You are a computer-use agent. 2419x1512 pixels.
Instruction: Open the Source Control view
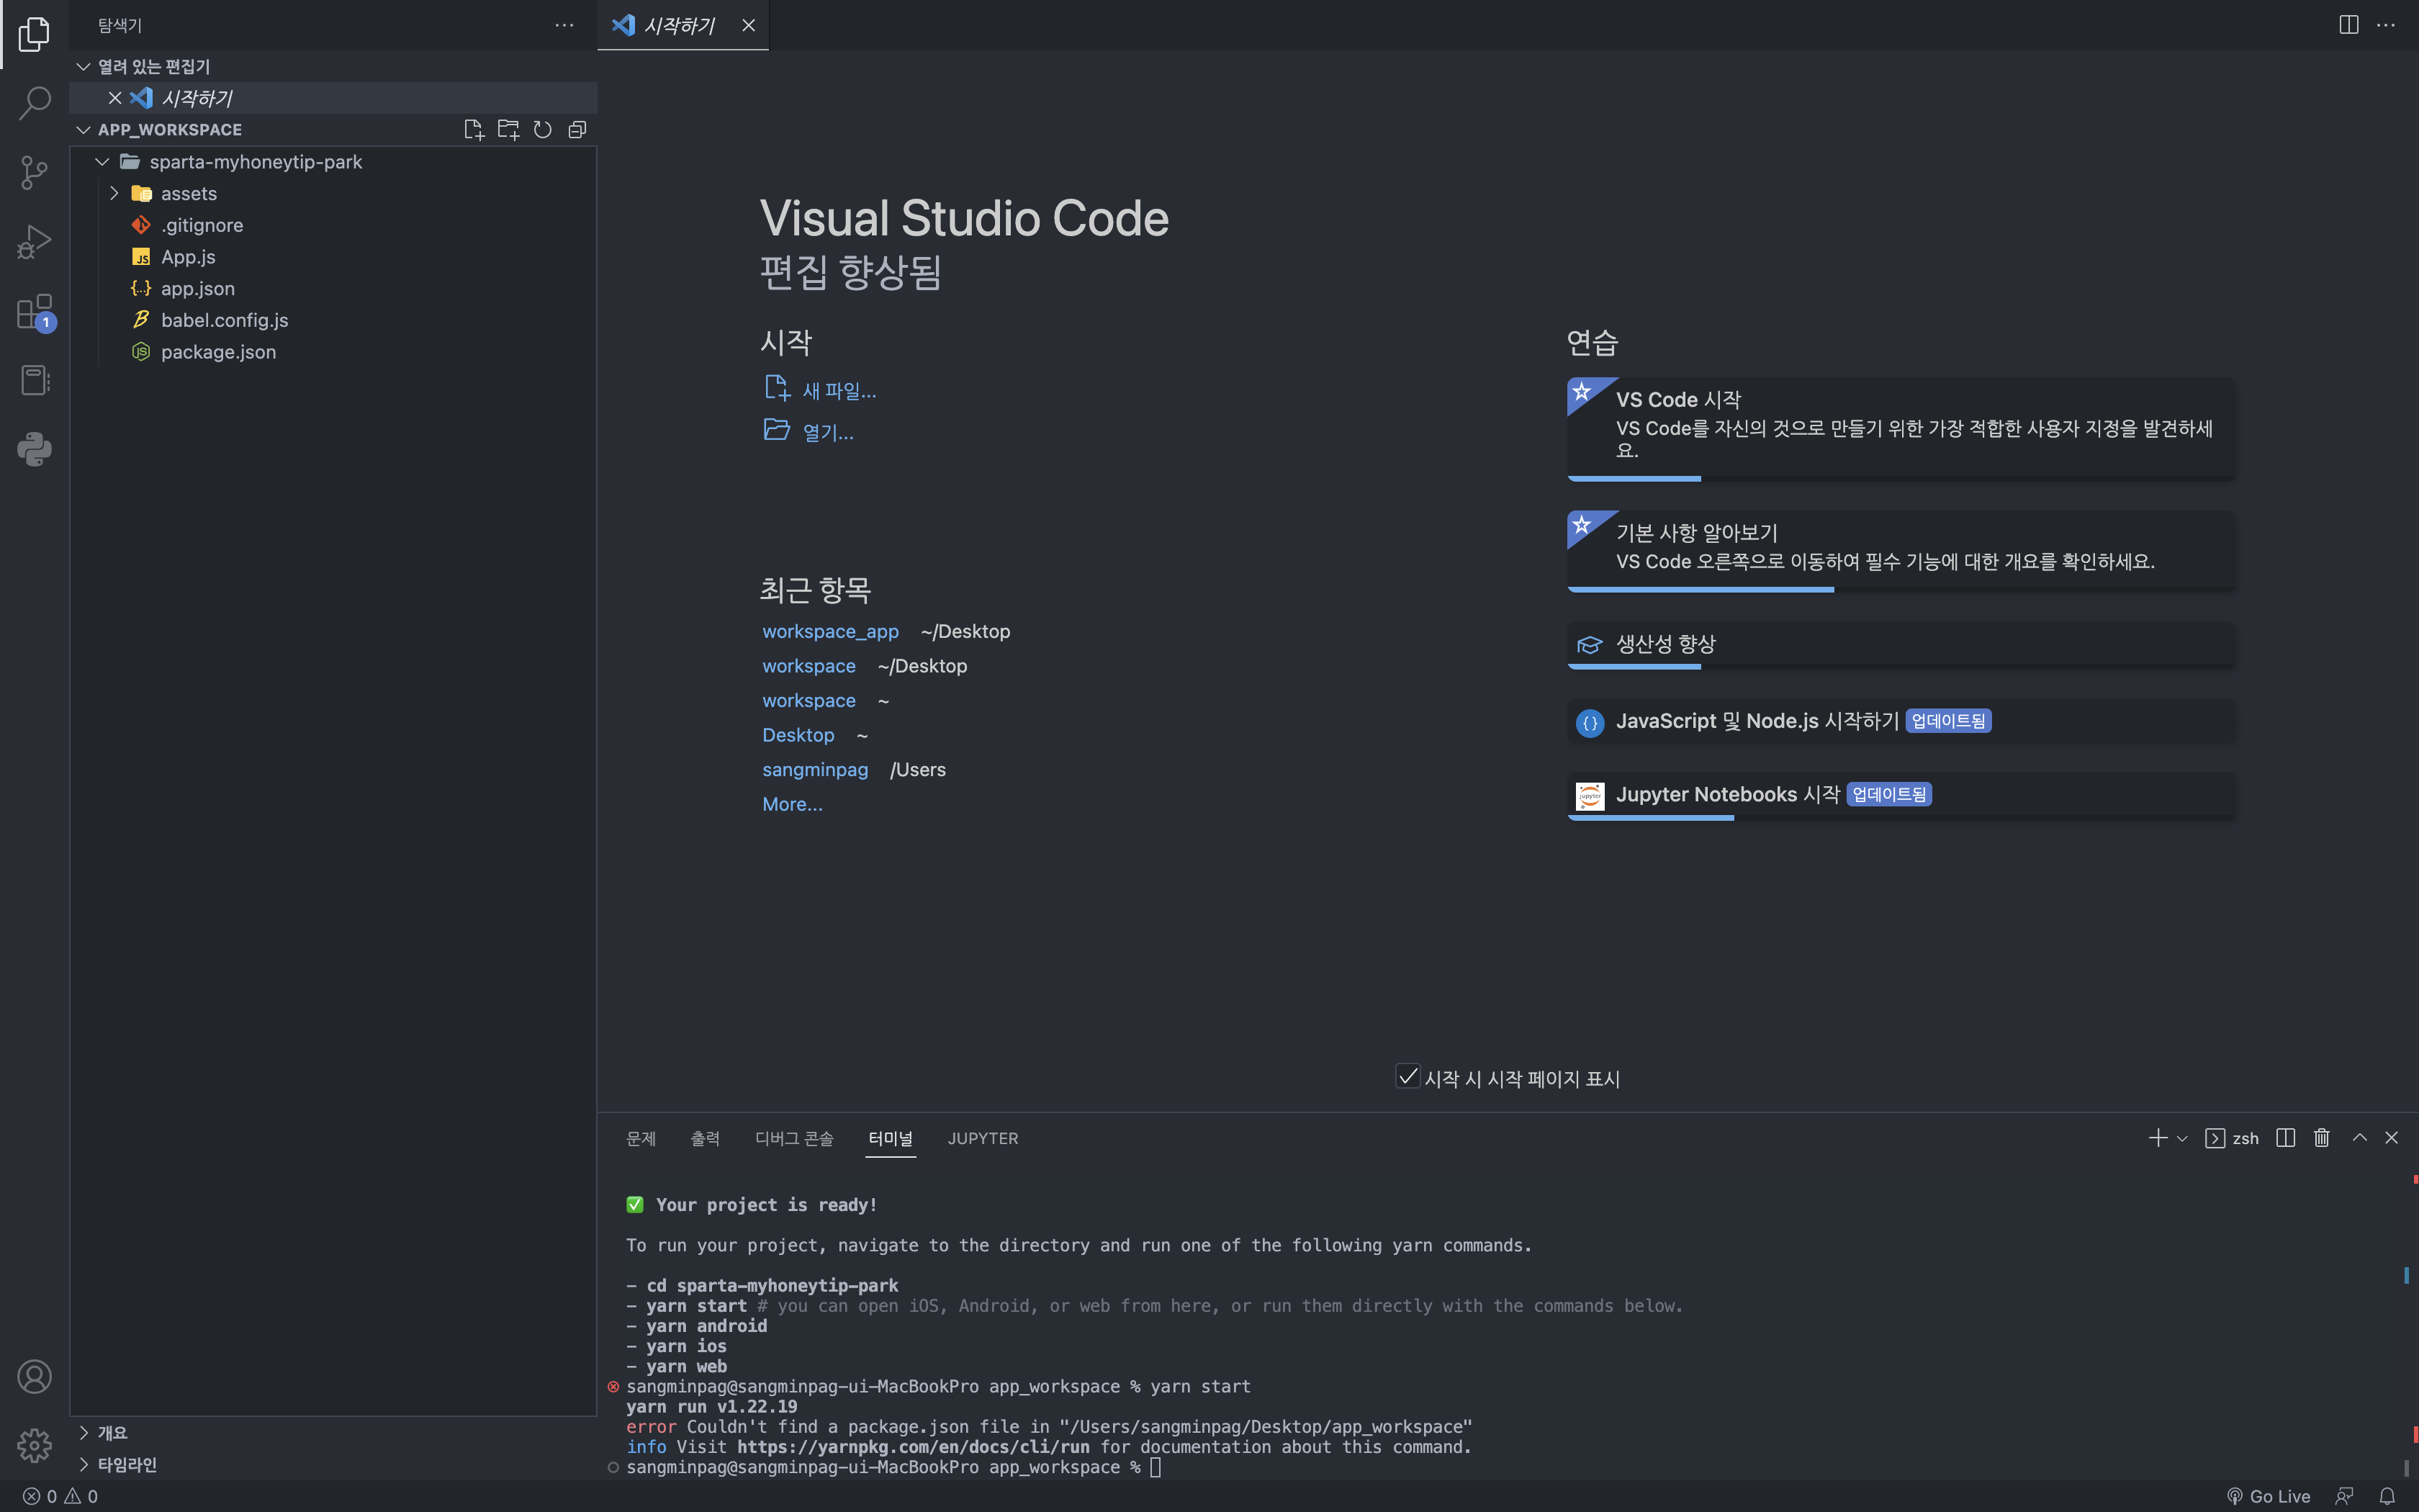(x=34, y=172)
